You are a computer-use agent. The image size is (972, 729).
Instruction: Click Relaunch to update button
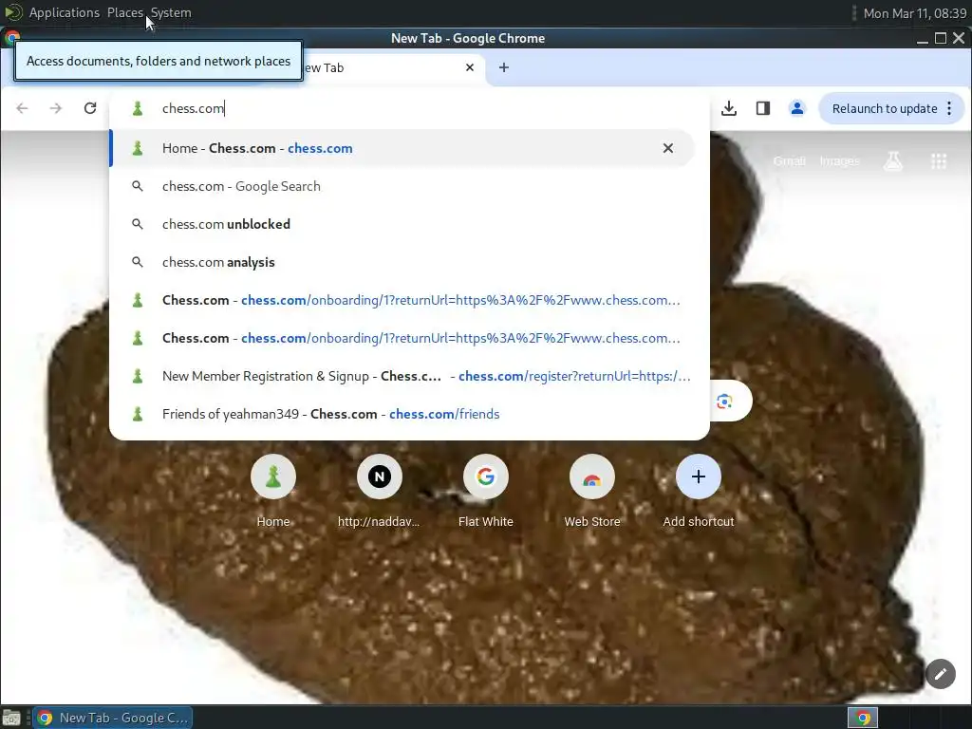point(885,108)
